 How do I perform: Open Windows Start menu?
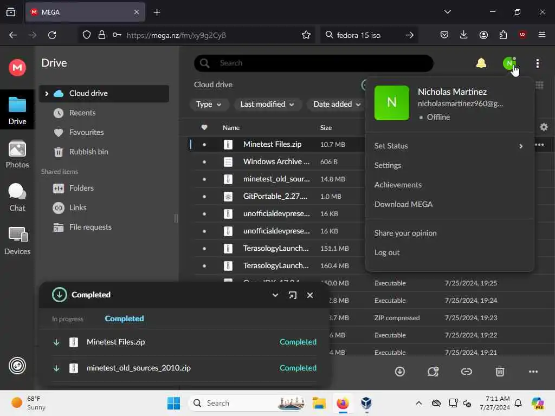(173, 403)
